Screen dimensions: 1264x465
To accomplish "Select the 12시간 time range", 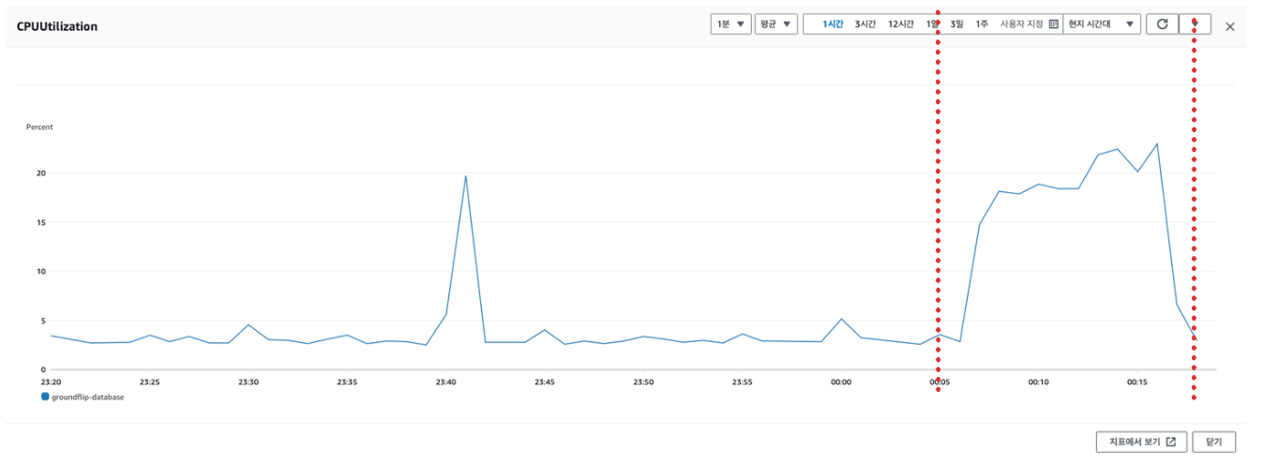I will click(901, 24).
